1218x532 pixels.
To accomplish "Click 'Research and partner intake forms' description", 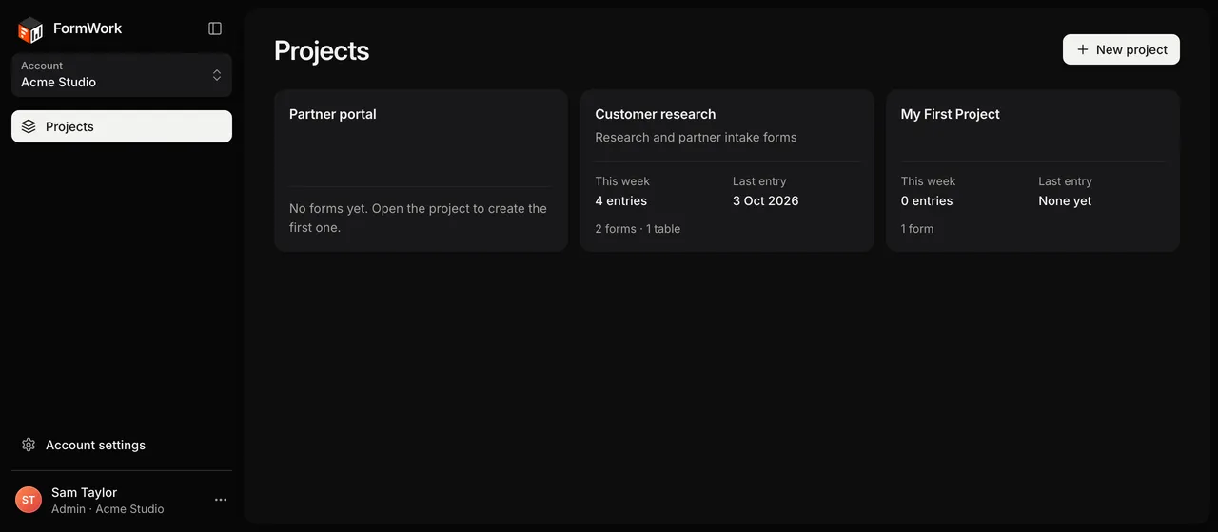I will pyautogui.click(x=696, y=137).
